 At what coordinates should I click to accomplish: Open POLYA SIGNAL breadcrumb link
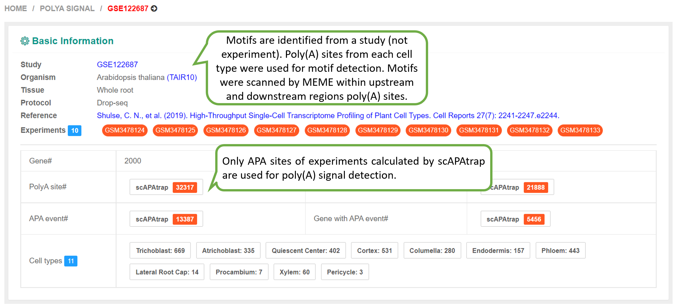click(x=67, y=9)
